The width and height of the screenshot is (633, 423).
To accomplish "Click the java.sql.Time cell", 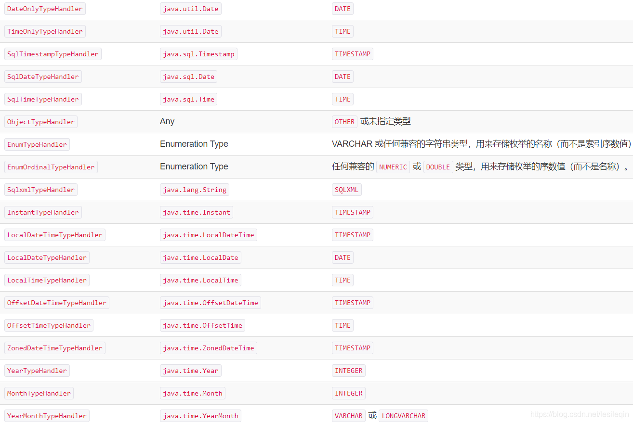I will point(189,99).
